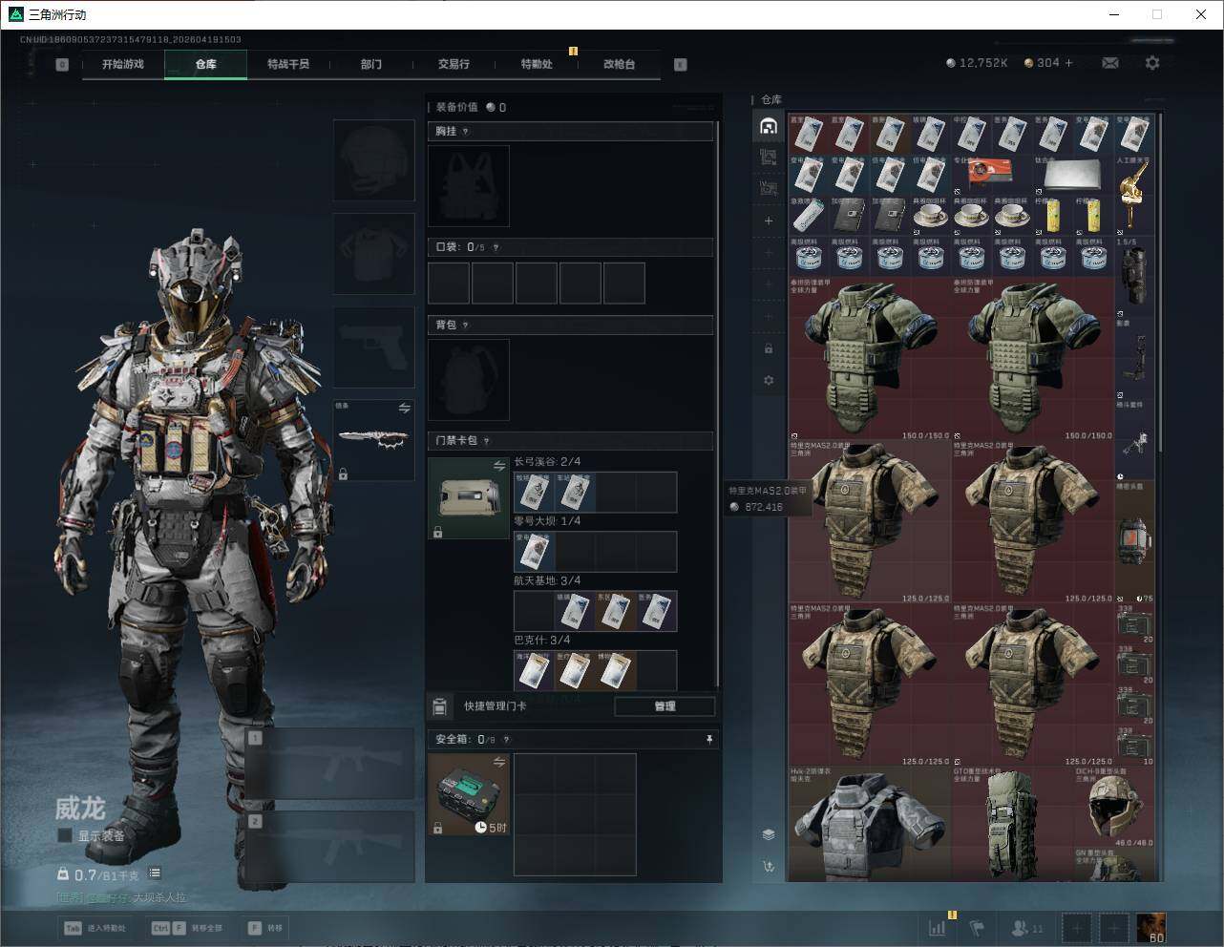
Task: Add currency with plus next to 304
Action: (x=1068, y=63)
